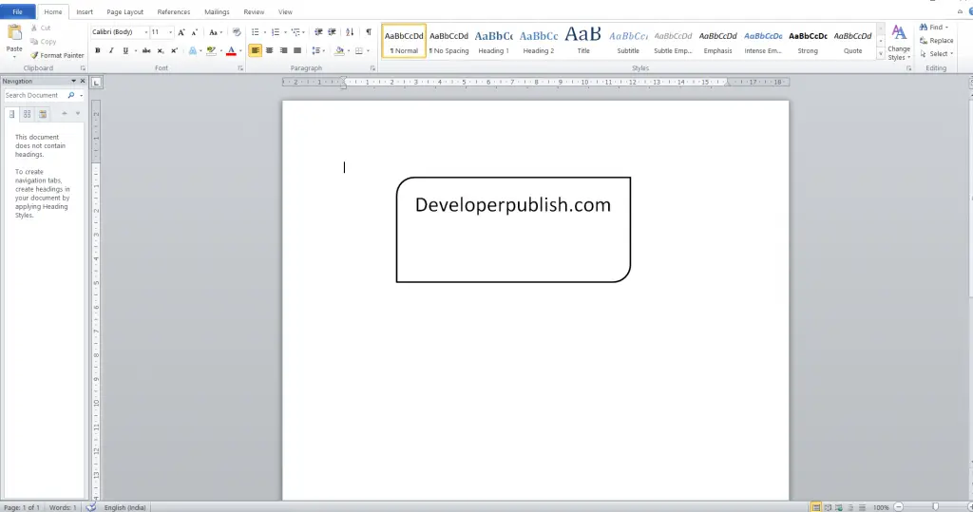973x512 pixels.
Task: Apply the Title style
Action: 583,41
